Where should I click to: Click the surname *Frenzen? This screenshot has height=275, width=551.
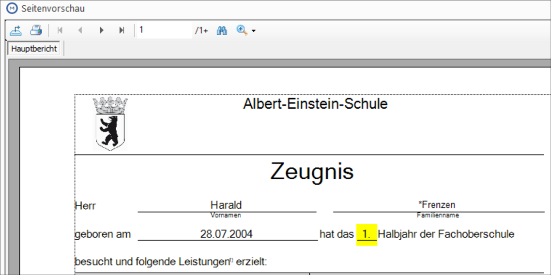click(x=437, y=205)
